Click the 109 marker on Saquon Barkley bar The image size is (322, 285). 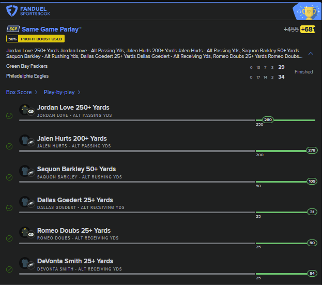[312, 181]
